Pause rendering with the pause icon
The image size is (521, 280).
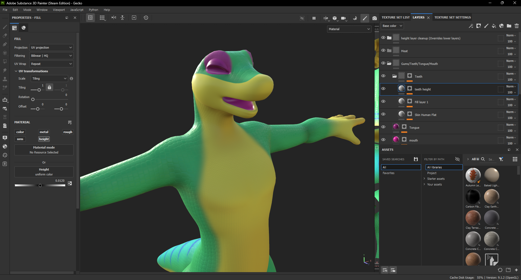pos(314,18)
